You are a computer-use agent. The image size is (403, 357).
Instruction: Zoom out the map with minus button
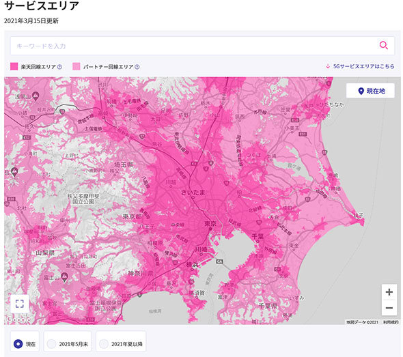(x=389, y=308)
